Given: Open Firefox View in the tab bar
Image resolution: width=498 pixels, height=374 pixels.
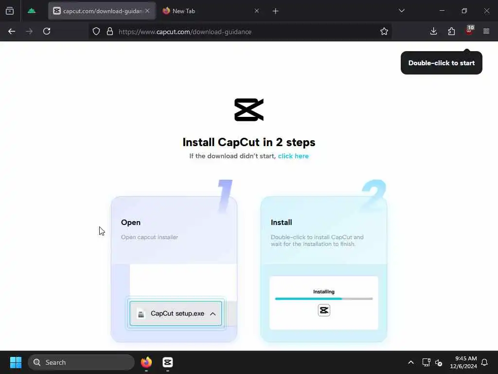Looking at the screenshot, I should [x=10, y=11].
